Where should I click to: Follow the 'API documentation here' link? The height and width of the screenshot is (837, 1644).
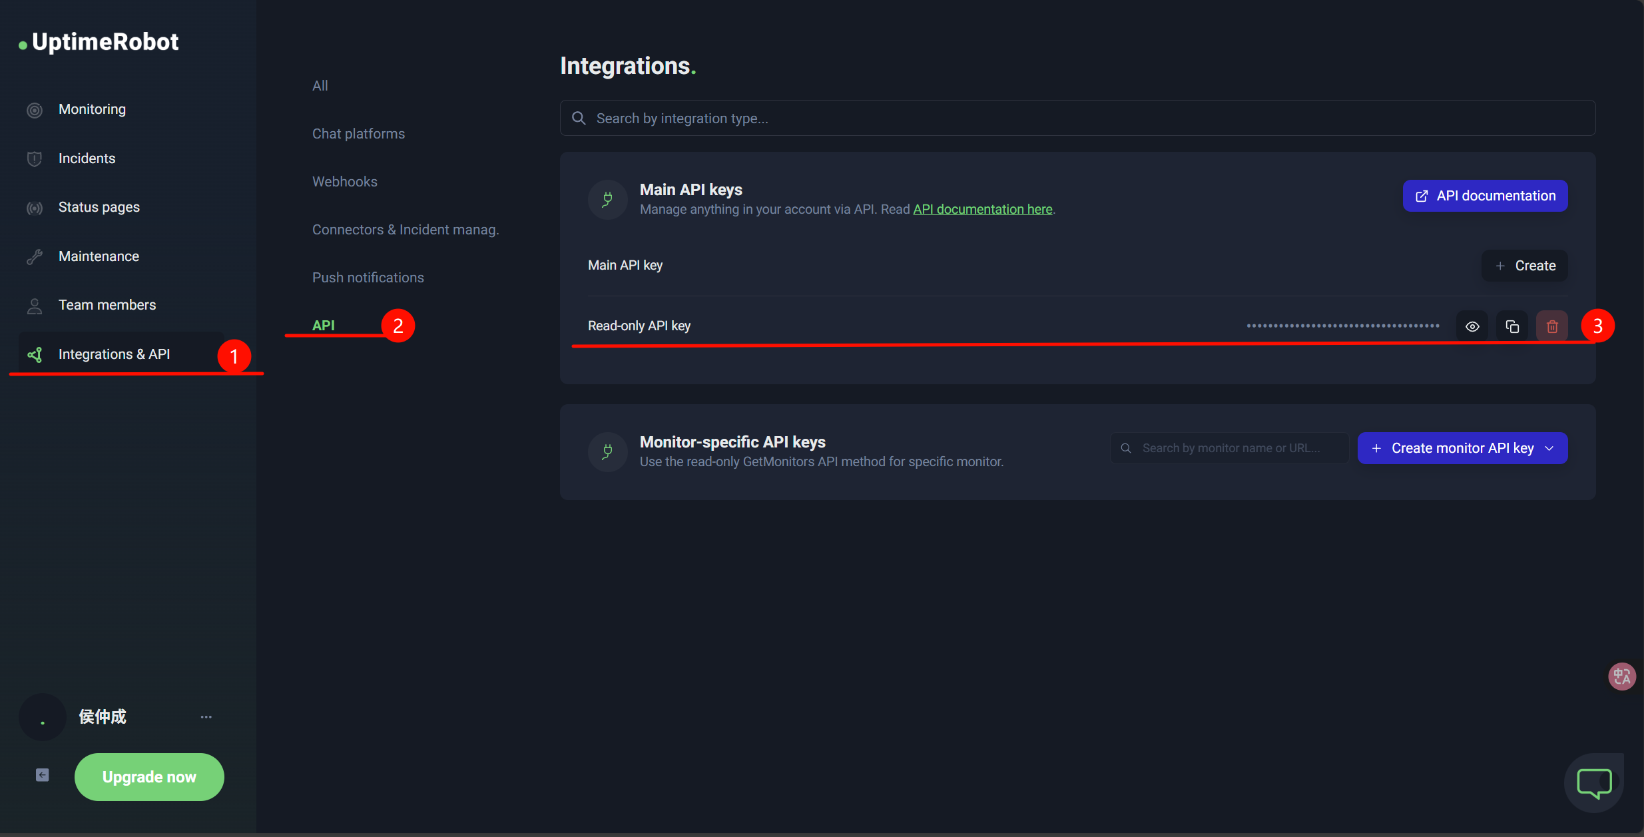click(x=982, y=209)
